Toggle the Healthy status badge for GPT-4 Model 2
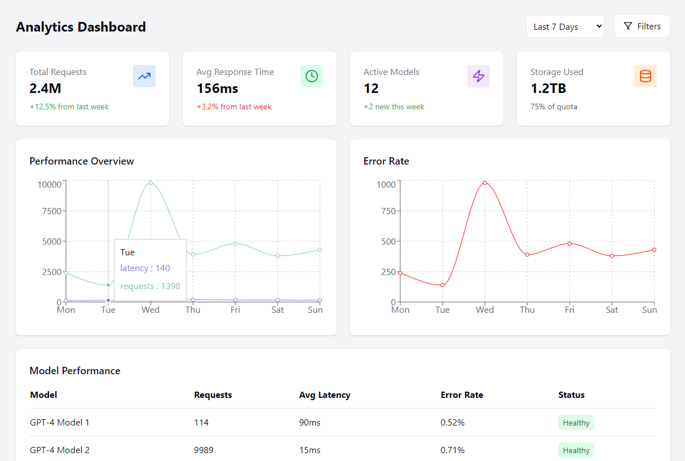 pos(576,450)
